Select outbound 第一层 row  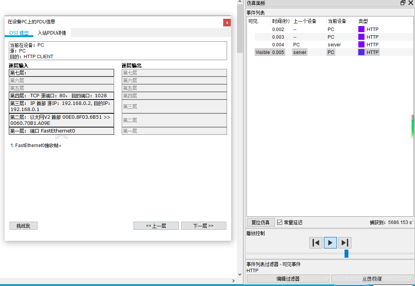(174, 131)
